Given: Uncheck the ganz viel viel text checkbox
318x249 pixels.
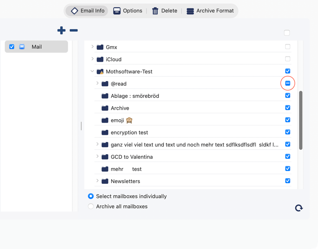Looking at the screenshot, I should [x=287, y=144].
